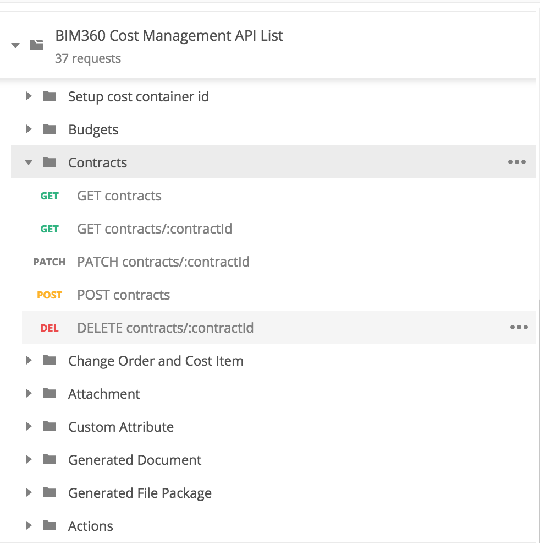The height and width of the screenshot is (543, 540).
Task: Collapse the Contracts folder arrow
Action: pos(29,162)
